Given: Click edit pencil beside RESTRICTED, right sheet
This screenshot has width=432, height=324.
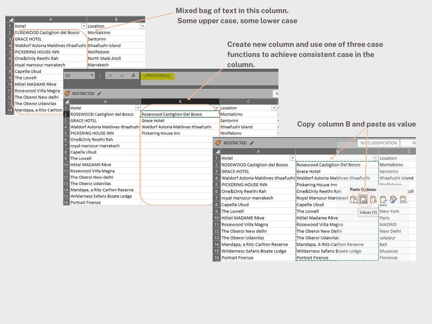Looking at the screenshot, I should pyautogui.click(x=252, y=143).
